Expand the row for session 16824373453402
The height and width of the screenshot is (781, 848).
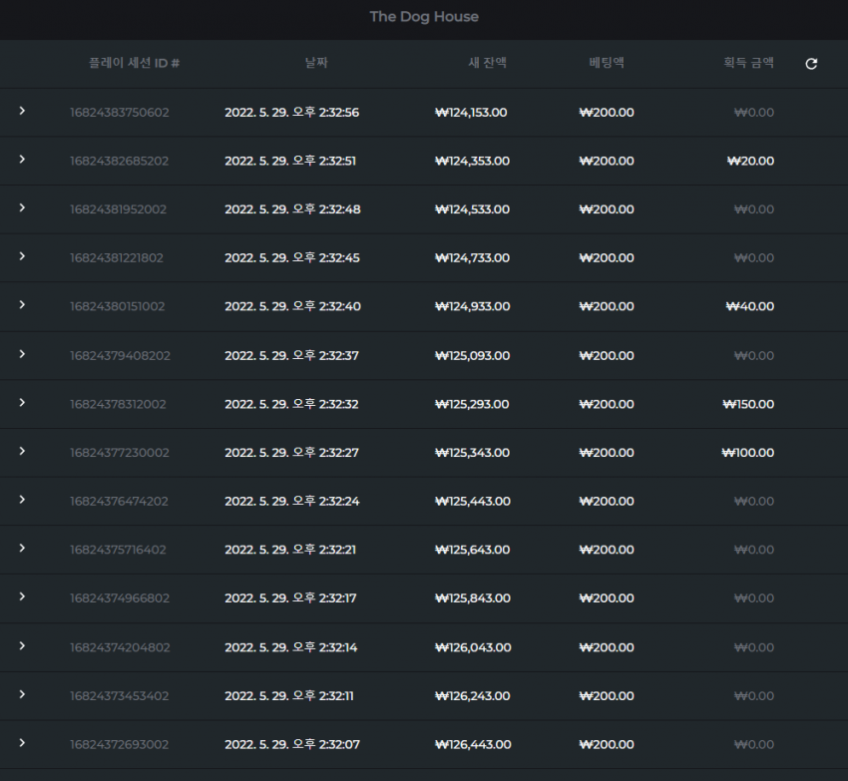coord(22,694)
